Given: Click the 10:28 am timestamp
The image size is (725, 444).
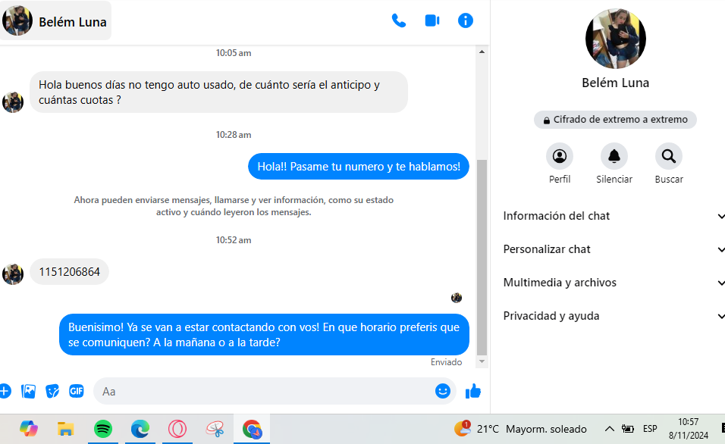Looking at the screenshot, I should [234, 135].
